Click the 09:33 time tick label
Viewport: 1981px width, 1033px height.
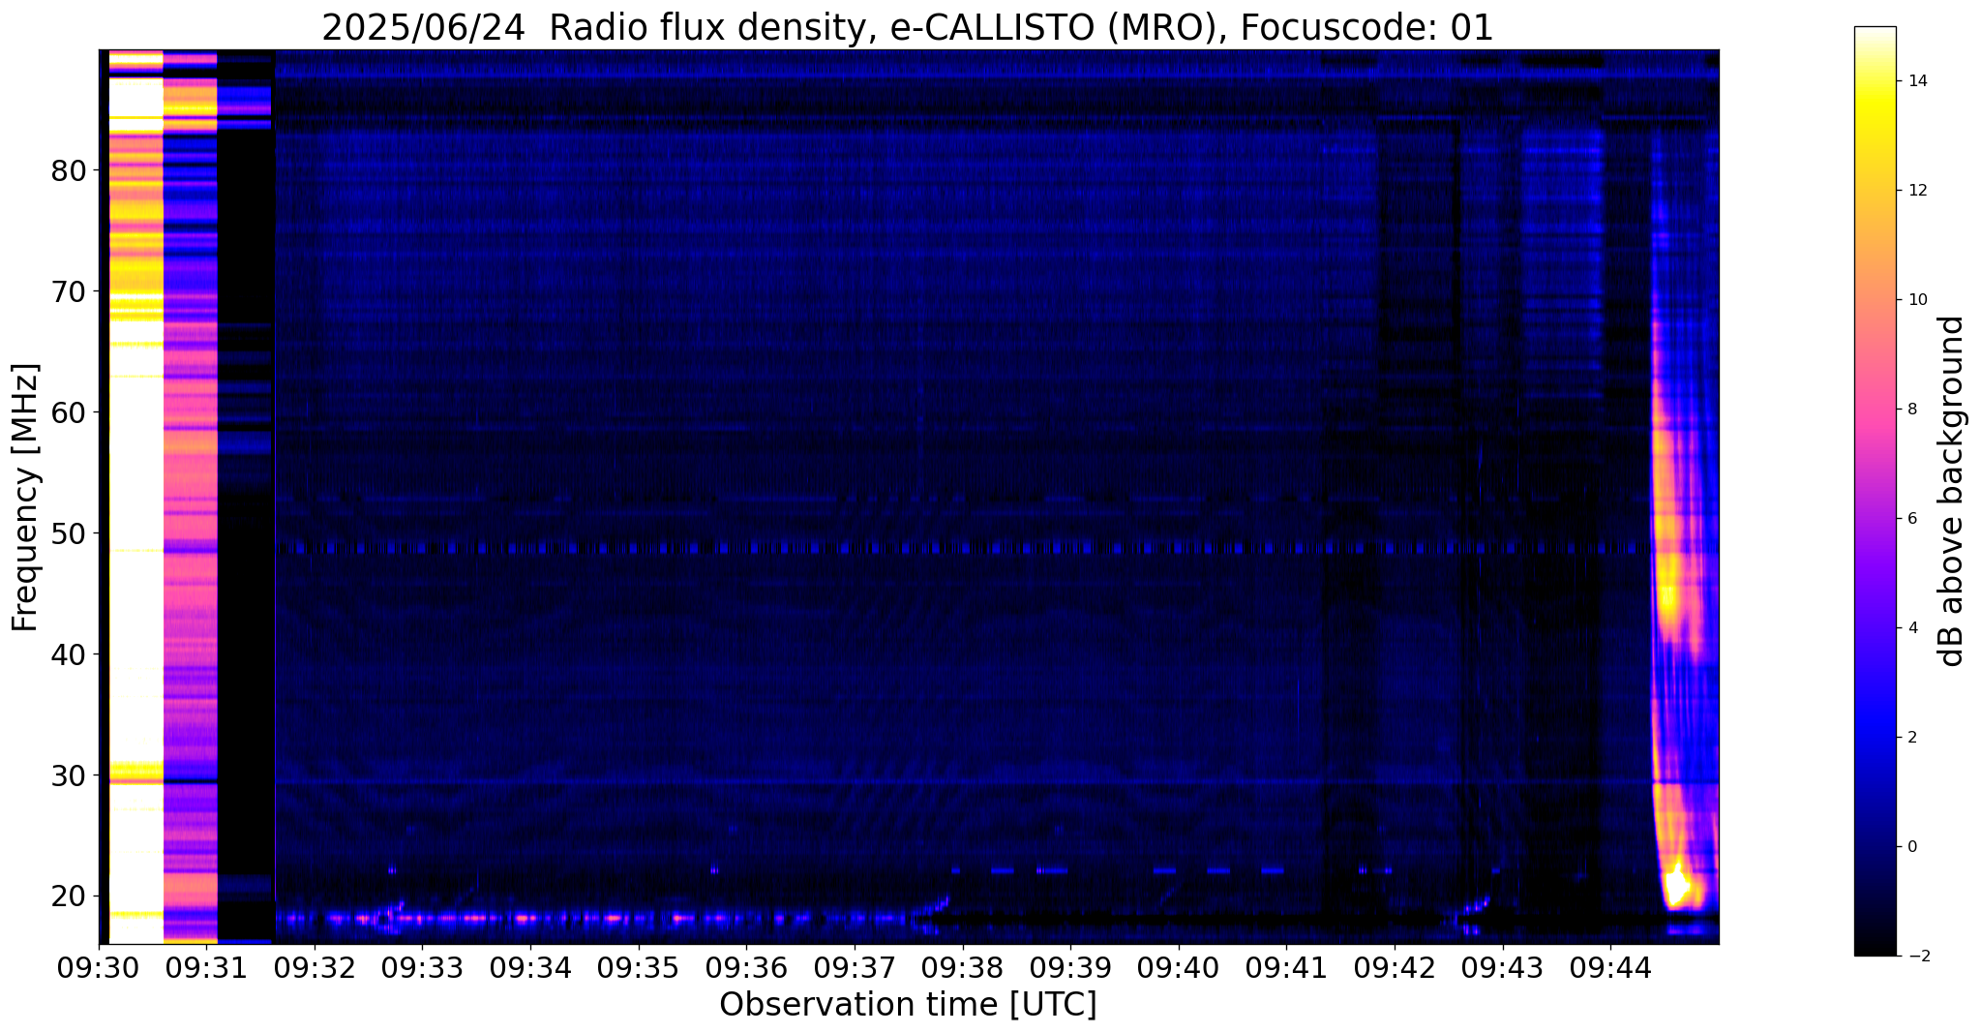(x=422, y=969)
